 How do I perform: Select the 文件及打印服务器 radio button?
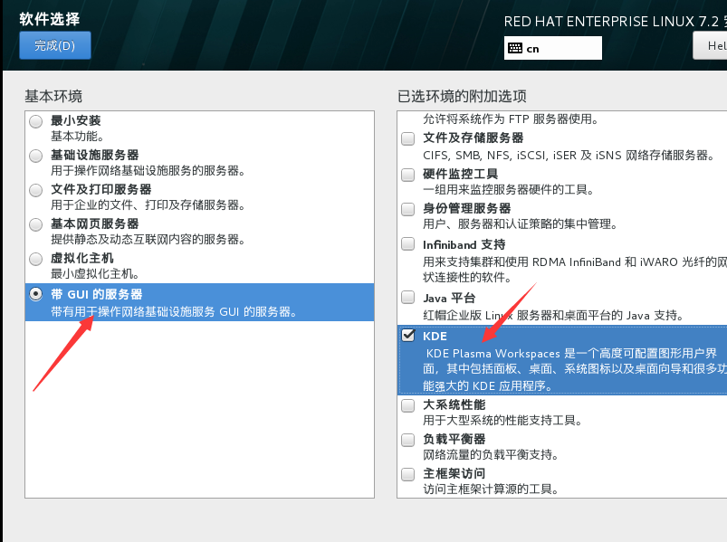coord(35,190)
